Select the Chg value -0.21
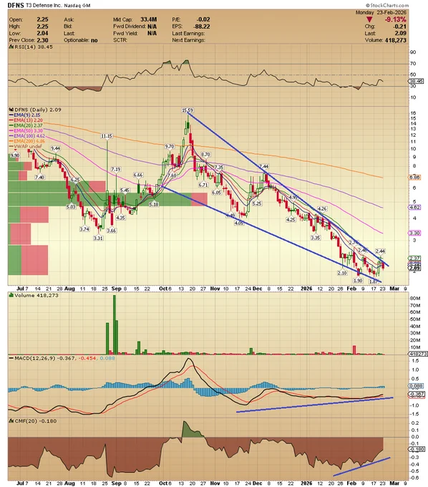The width and height of the screenshot is (428, 487). (400, 26)
